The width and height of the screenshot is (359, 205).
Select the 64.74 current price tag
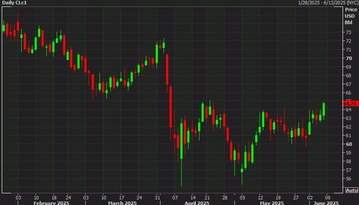click(350, 103)
